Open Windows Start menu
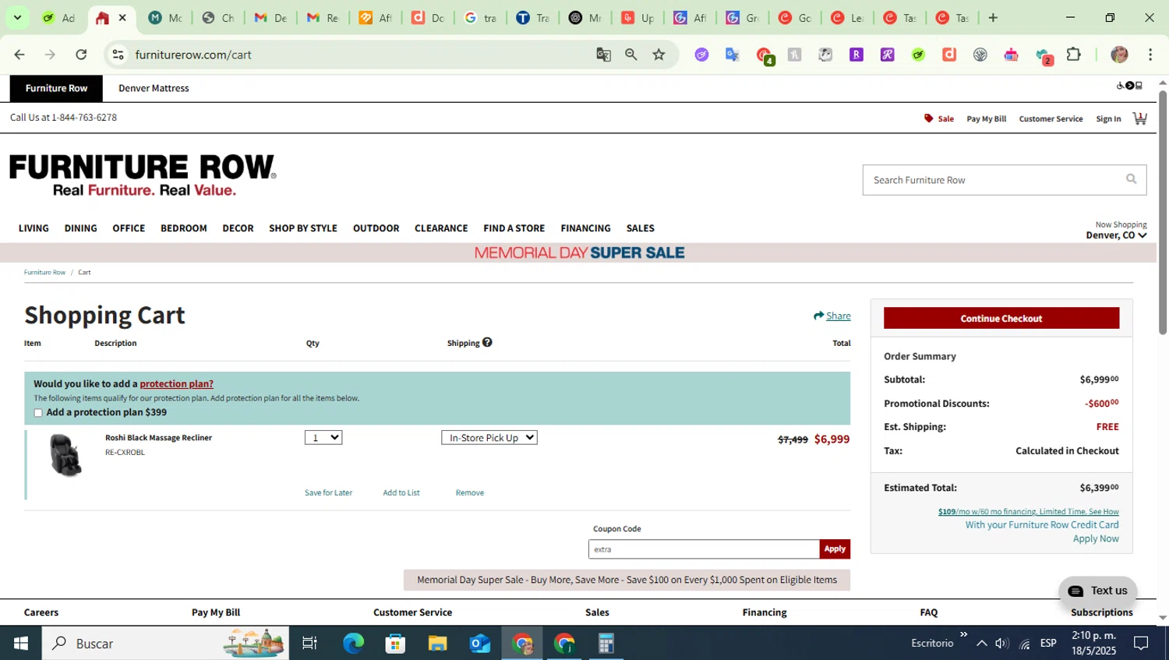This screenshot has height=660, width=1169. point(20,643)
